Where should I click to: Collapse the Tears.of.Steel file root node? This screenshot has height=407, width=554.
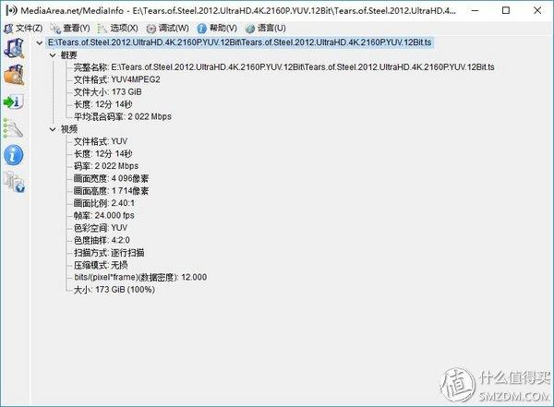(x=40, y=42)
